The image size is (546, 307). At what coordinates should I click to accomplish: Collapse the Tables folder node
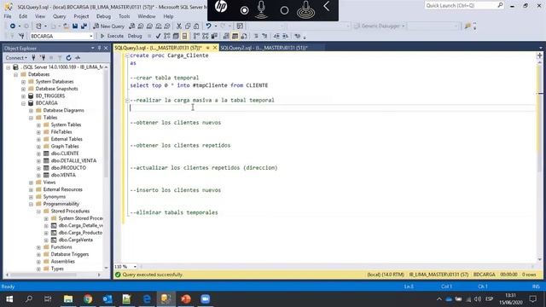click(x=31, y=118)
